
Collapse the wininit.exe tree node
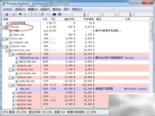click(x=4, y=47)
